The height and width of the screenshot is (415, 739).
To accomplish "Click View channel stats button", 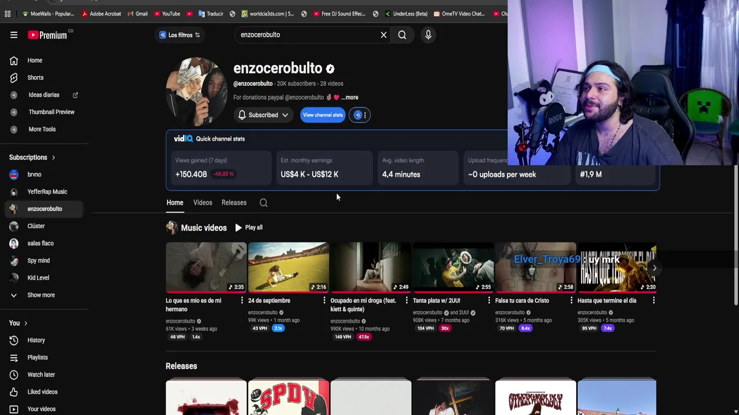I will [323, 115].
